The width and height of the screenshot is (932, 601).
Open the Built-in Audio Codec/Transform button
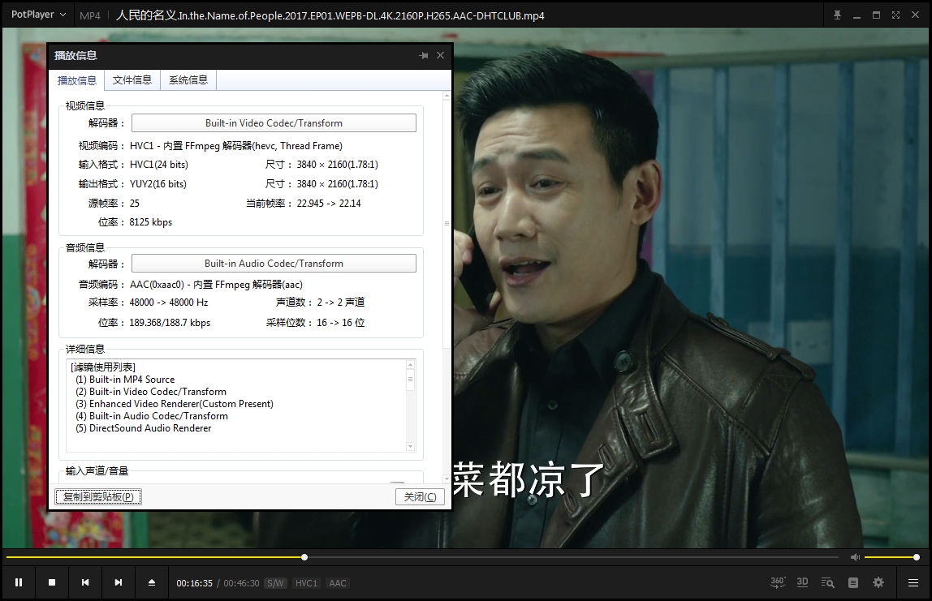coord(274,263)
